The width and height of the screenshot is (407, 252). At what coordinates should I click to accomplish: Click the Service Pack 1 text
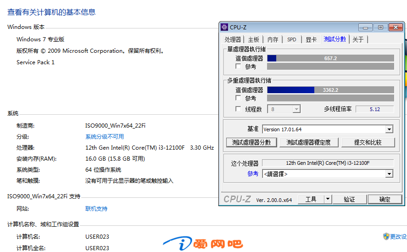(x=35, y=62)
